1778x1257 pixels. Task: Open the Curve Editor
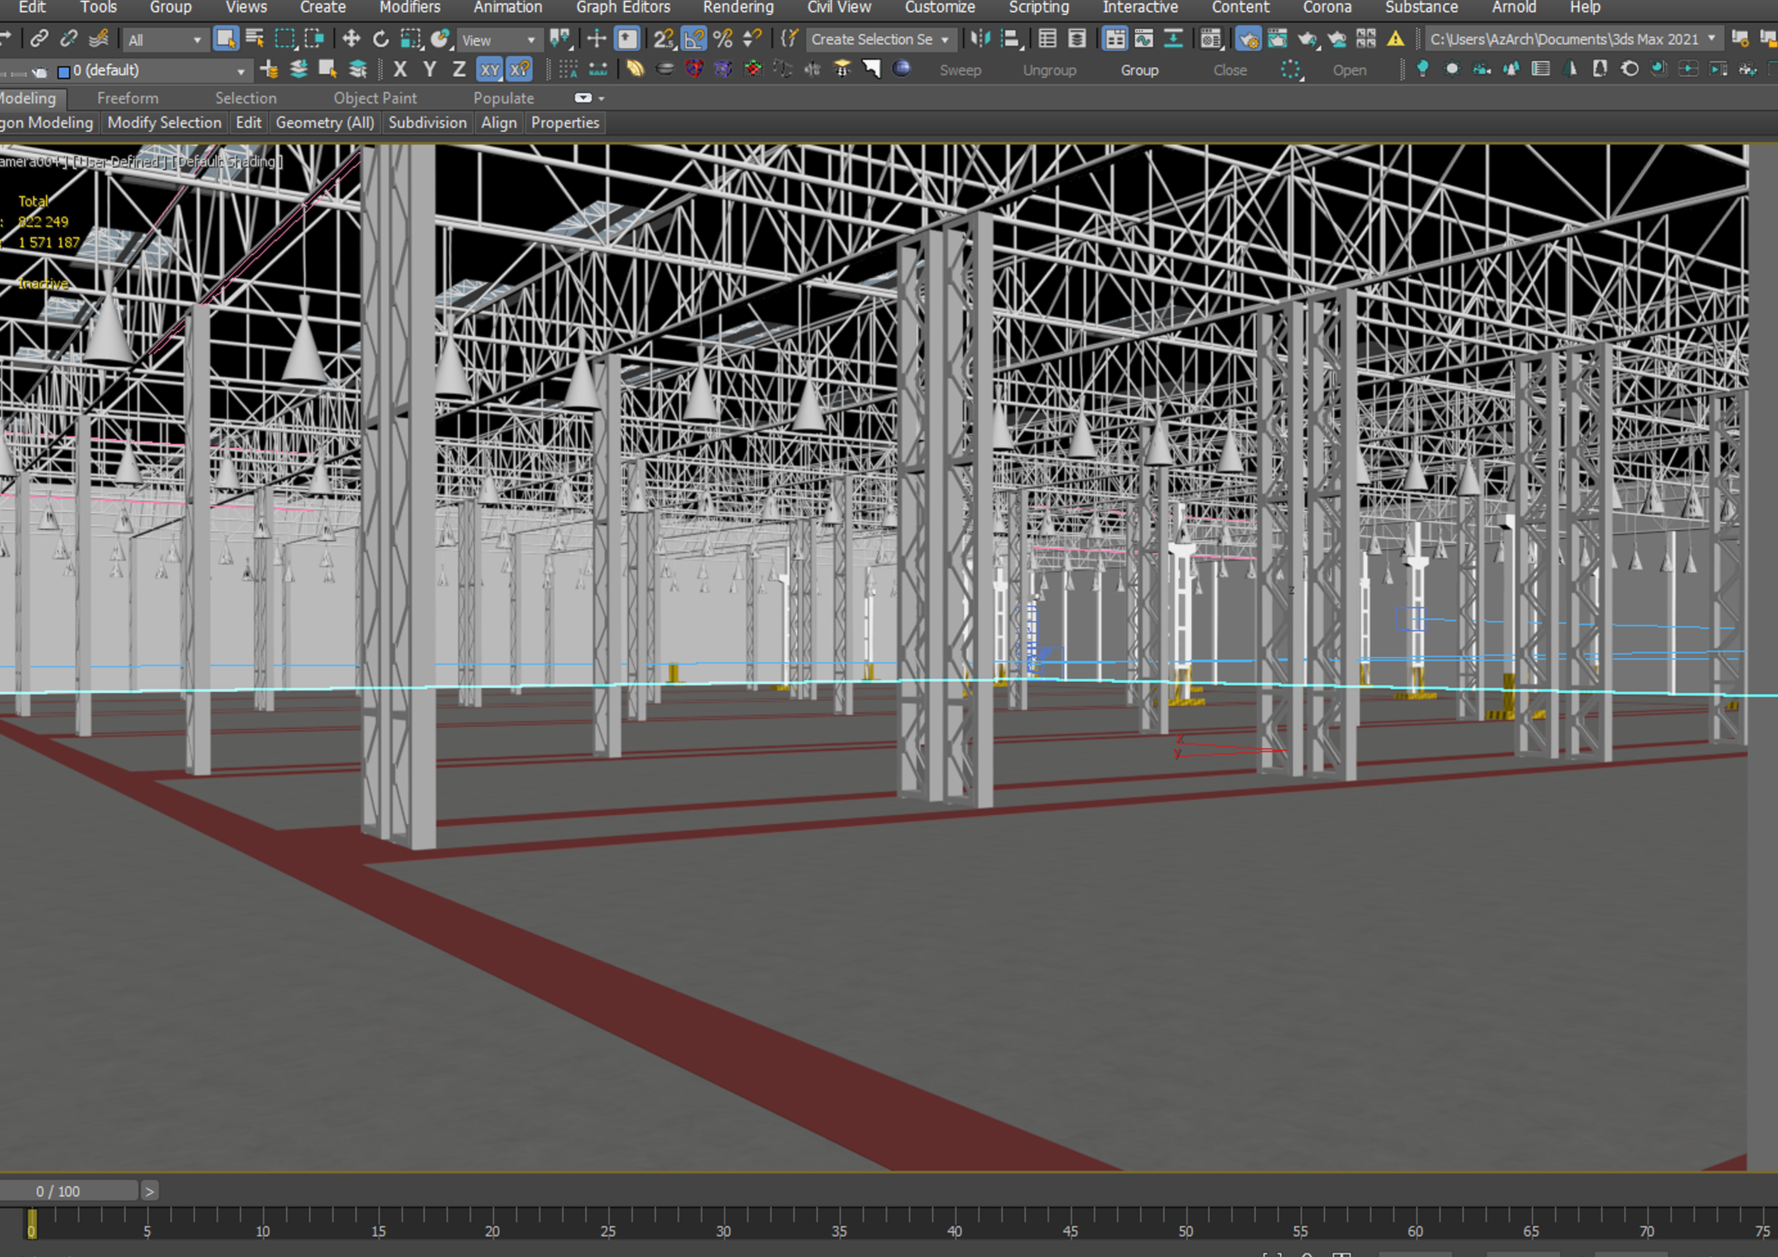(x=1144, y=38)
